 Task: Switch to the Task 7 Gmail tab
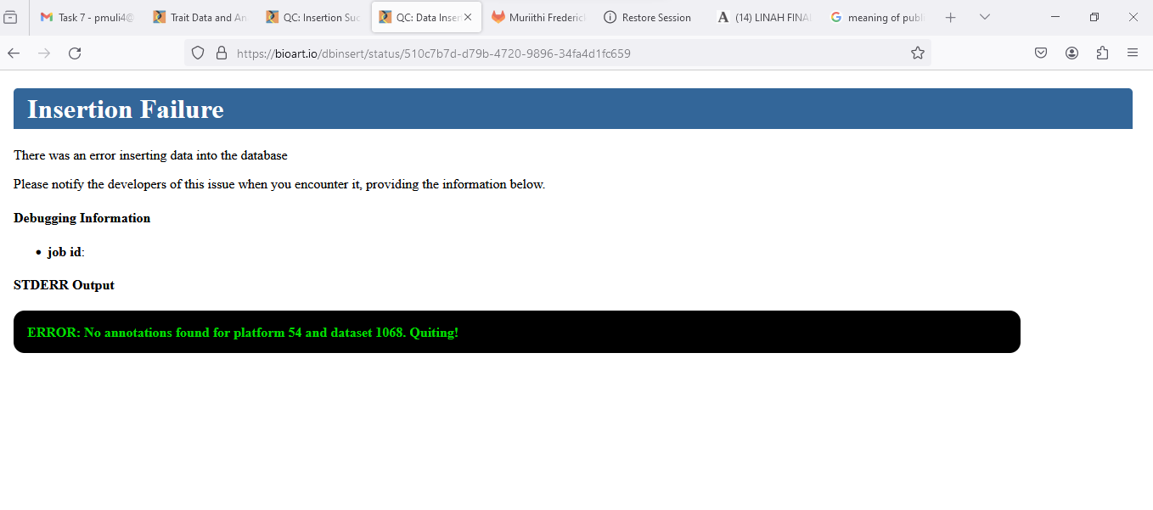pos(87,17)
